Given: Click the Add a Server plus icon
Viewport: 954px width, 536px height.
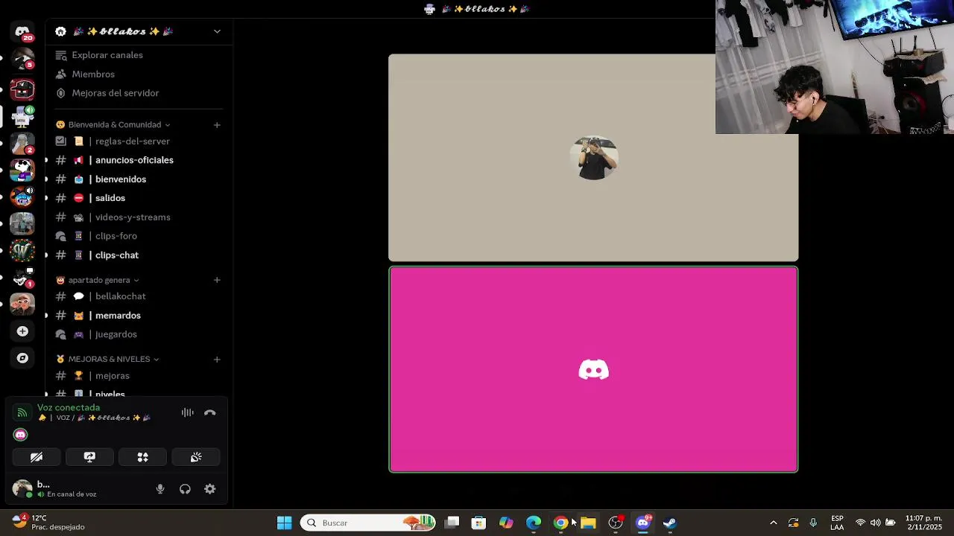Looking at the screenshot, I should (22, 331).
